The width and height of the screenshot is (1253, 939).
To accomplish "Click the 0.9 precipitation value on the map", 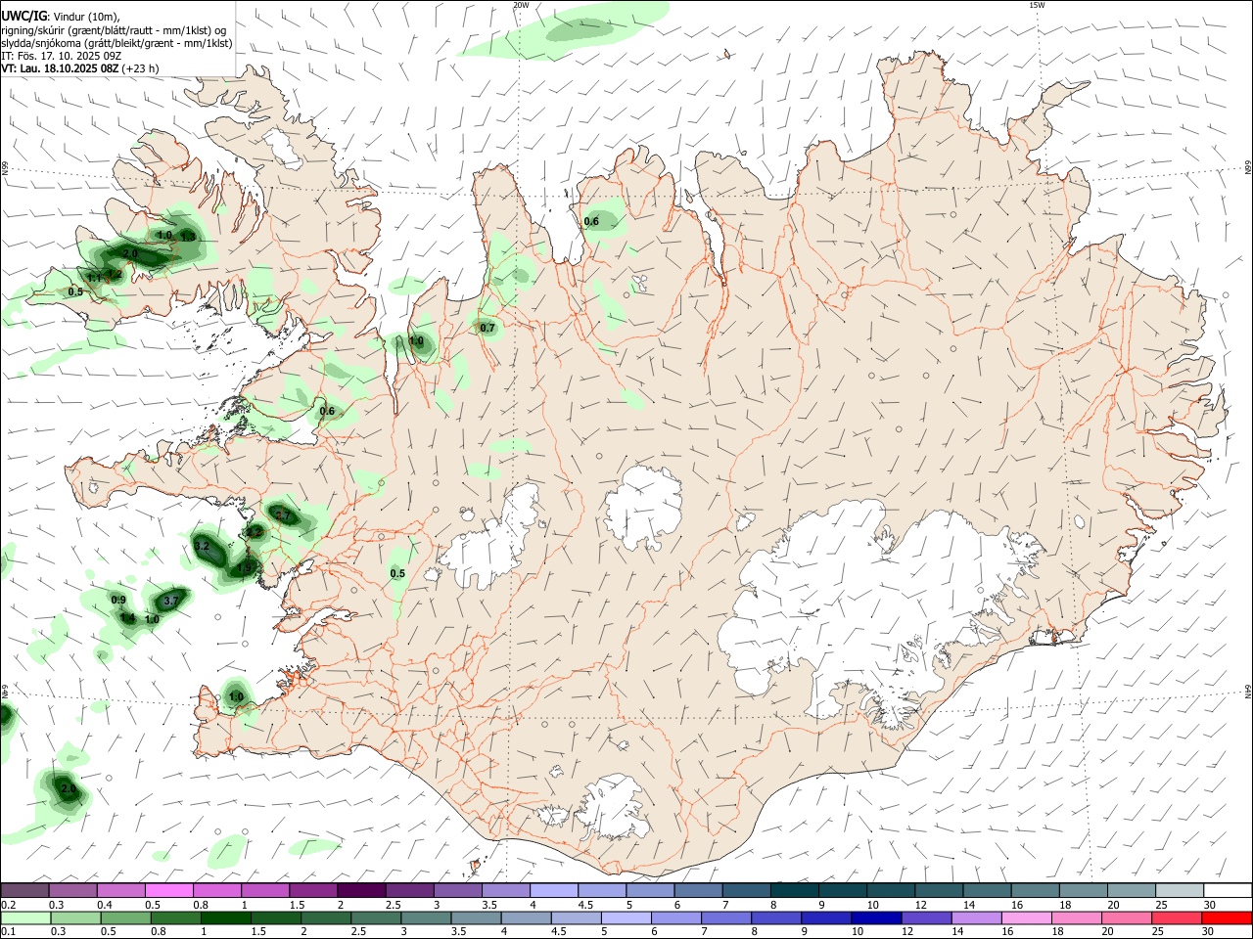I will click(x=118, y=600).
